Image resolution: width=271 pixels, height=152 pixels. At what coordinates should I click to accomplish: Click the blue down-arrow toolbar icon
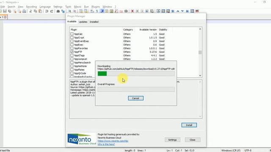click(183, 11)
